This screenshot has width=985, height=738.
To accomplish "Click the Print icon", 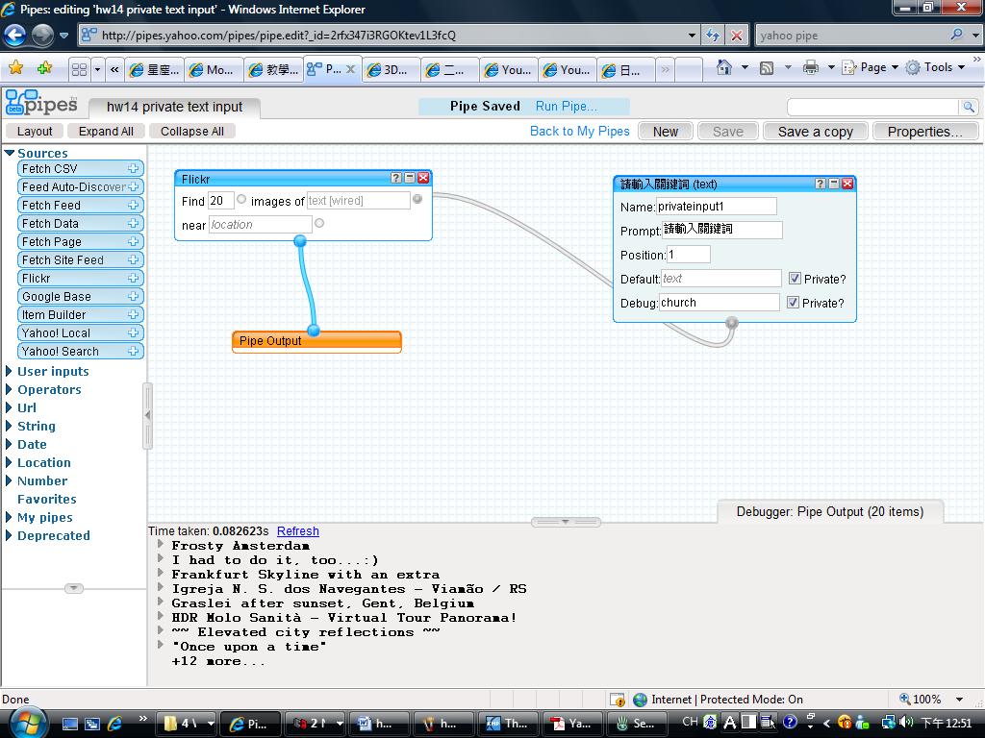I will [x=811, y=67].
